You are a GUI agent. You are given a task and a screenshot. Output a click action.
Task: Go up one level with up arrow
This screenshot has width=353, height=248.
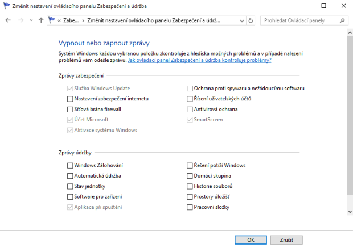(x=41, y=20)
